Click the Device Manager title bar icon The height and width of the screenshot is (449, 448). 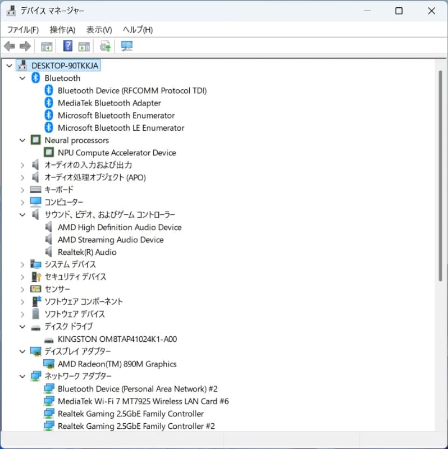coord(11,11)
